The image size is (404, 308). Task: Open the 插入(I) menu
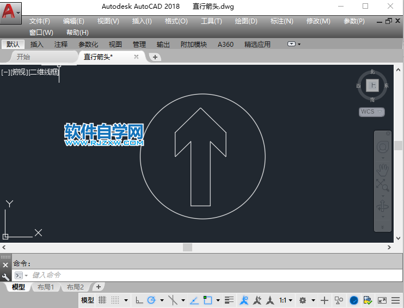[142, 21]
